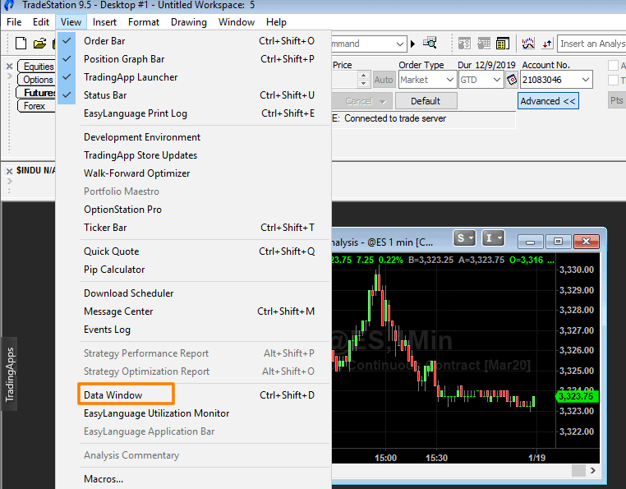This screenshot has width=626, height=489.
Task: Click the red-blue arrows strategy icon
Action: [x=547, y=43]
